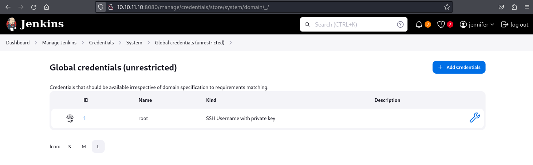Select medium icon size M
This screenshot has width=533, height=165.
pos(84,147)
